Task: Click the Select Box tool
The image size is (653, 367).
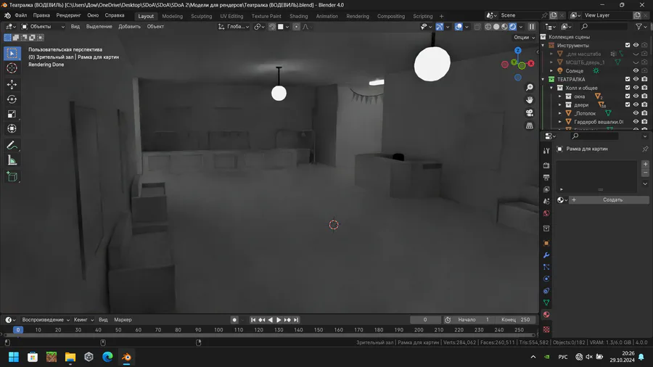Action: pos(12,53)
